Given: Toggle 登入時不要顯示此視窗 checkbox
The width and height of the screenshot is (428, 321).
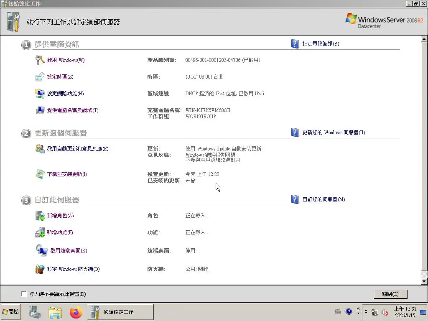Looking at the screenshot, I should pos(24,294).
